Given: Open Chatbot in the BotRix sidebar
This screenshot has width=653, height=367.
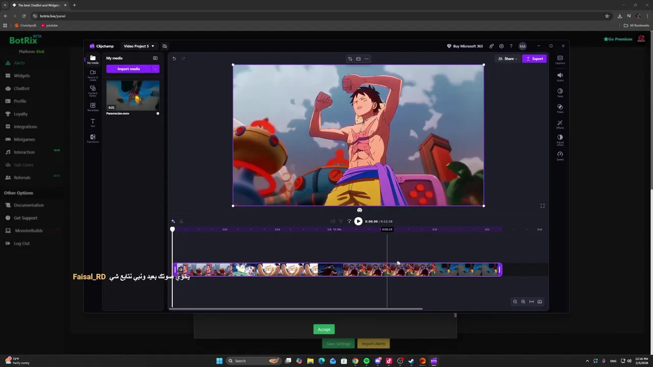Looking at the screenshot, I should [21, 88].
